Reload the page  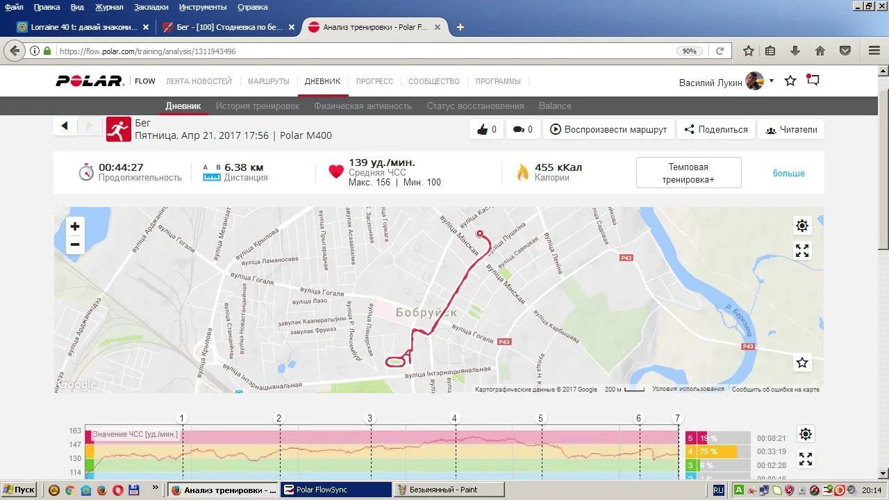[720, 51]
